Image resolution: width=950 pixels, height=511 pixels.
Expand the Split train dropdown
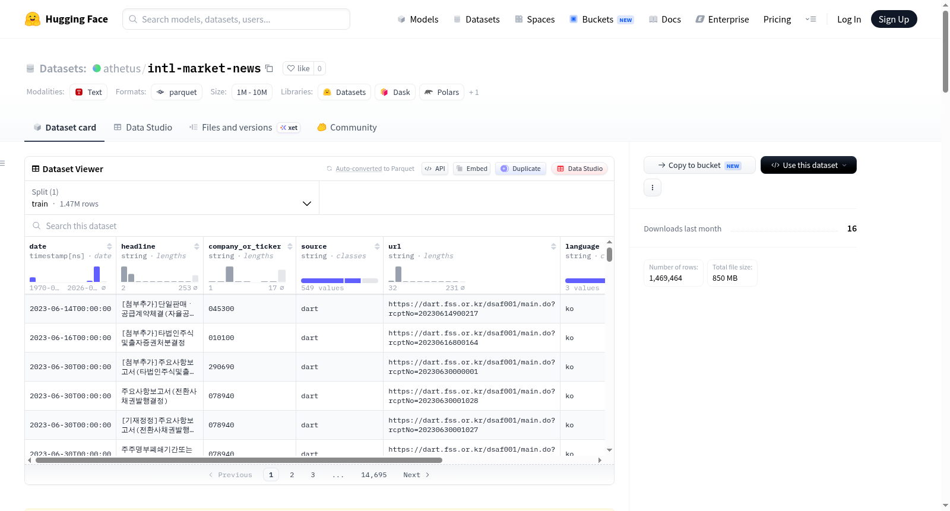tap(172, 198)
